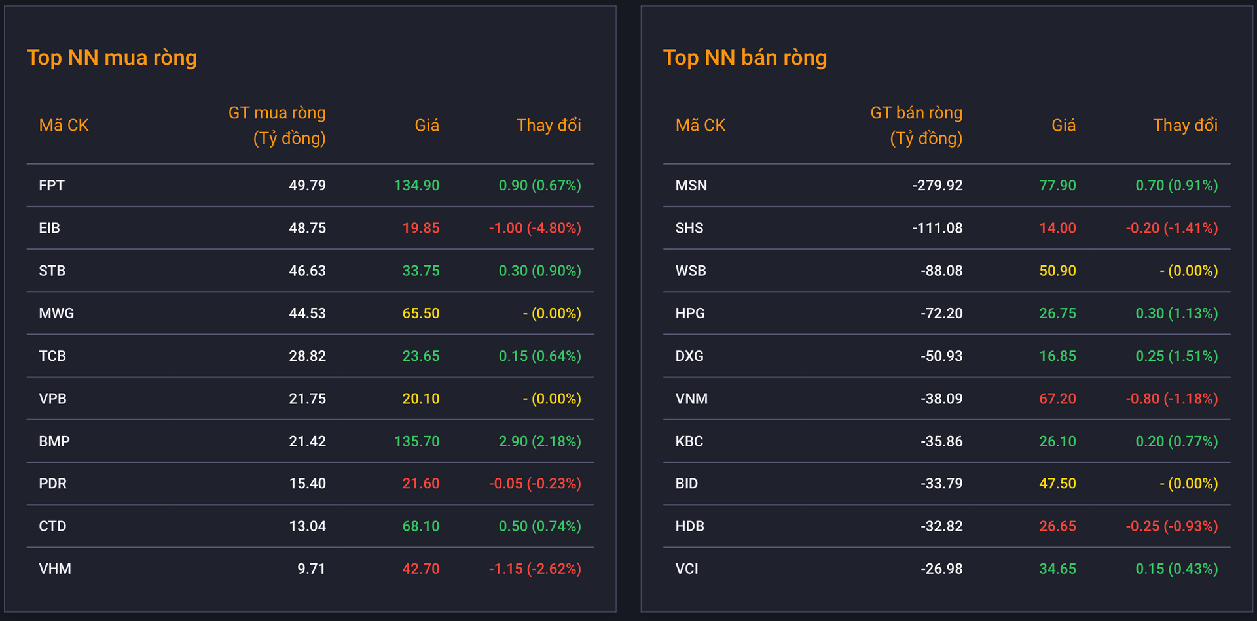Select the MSN stock code

(x=691, y=186)
